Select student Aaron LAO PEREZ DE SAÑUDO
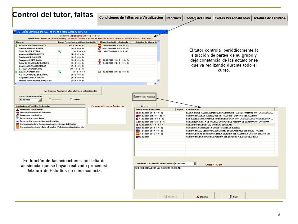298x224 pixels. coord(34,75)
